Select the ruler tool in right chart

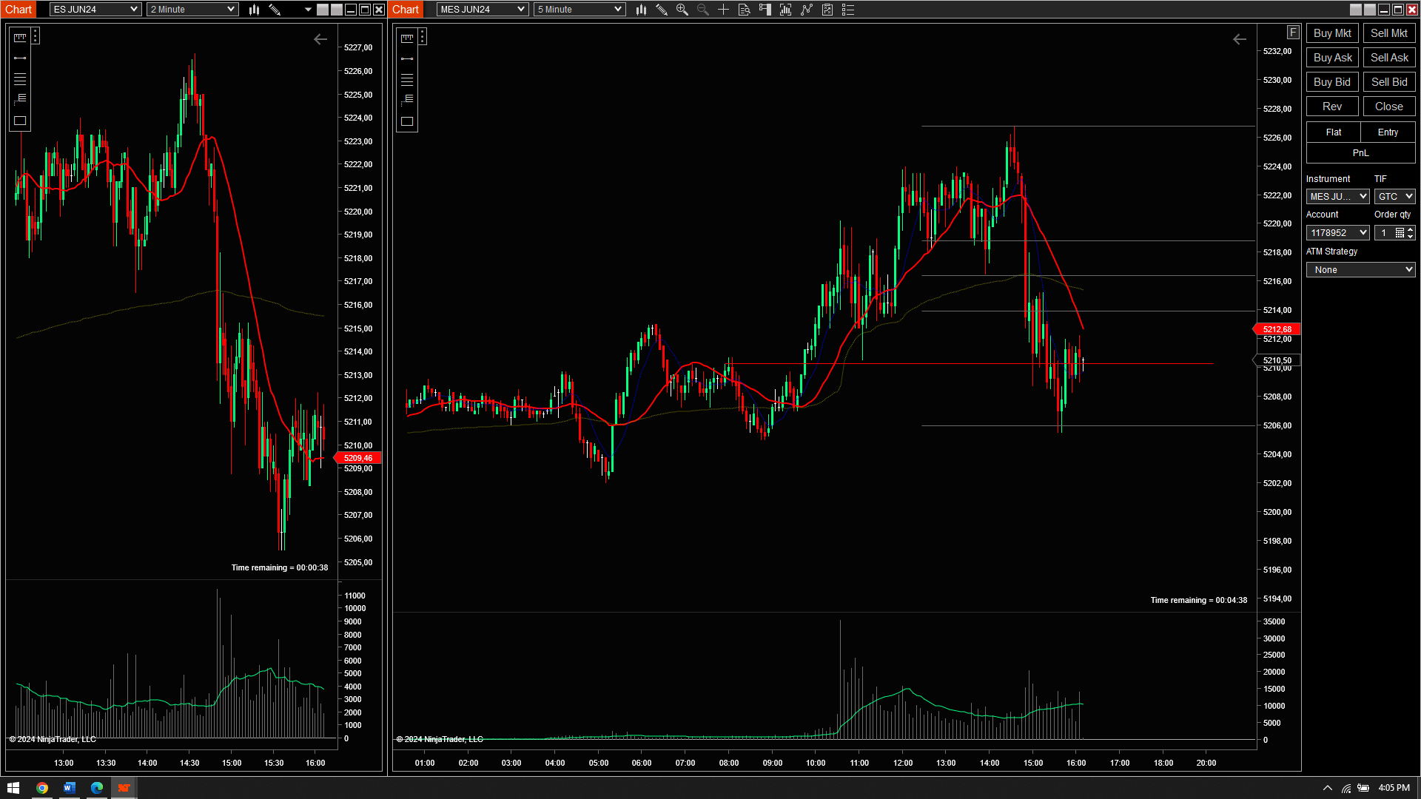[407, 38]
